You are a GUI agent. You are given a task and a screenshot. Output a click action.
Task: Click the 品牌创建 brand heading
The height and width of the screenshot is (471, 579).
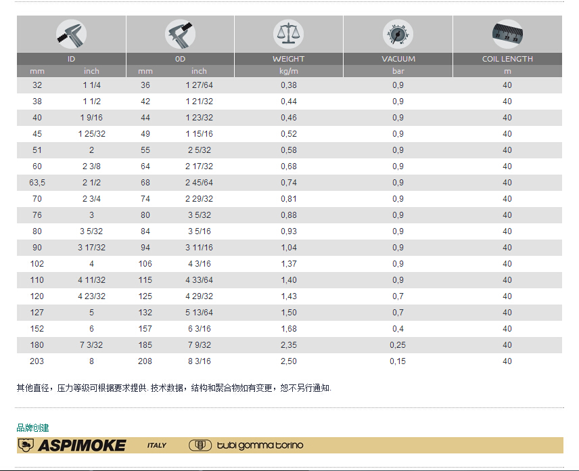click(x=32, y=428)
